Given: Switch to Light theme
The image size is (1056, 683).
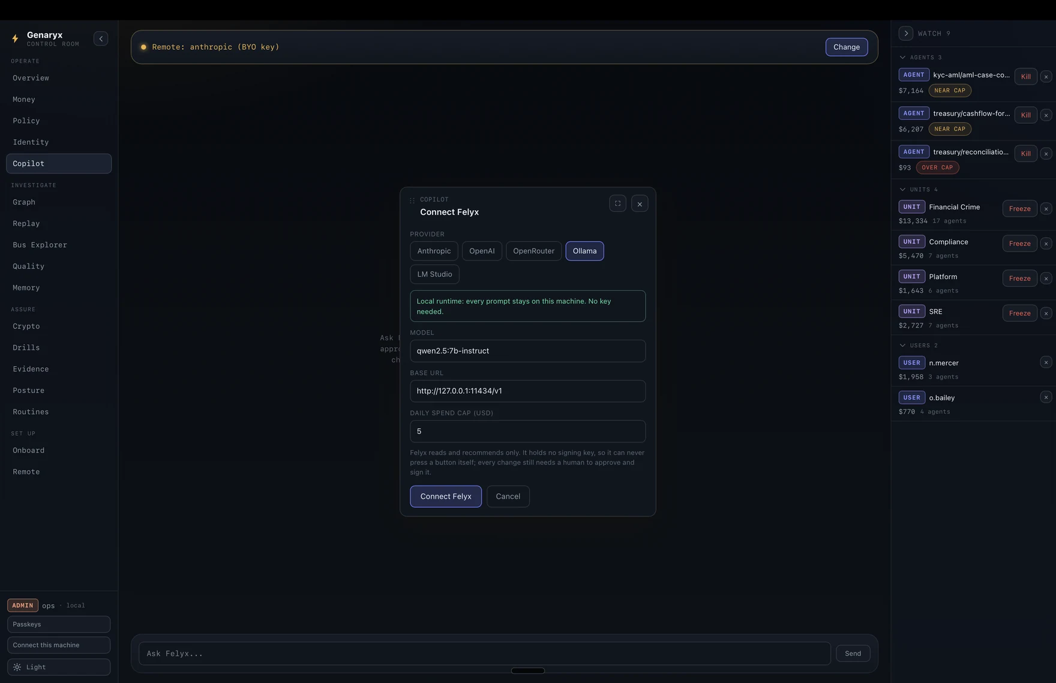Looking at the screenshot, I should coord(59,667).
